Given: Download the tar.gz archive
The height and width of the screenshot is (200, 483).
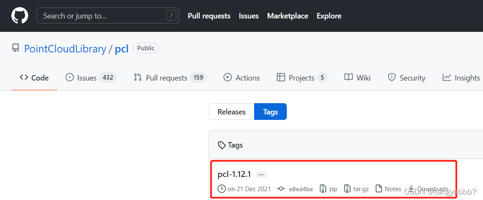Looking at the screenshot, I should (361, 189).
